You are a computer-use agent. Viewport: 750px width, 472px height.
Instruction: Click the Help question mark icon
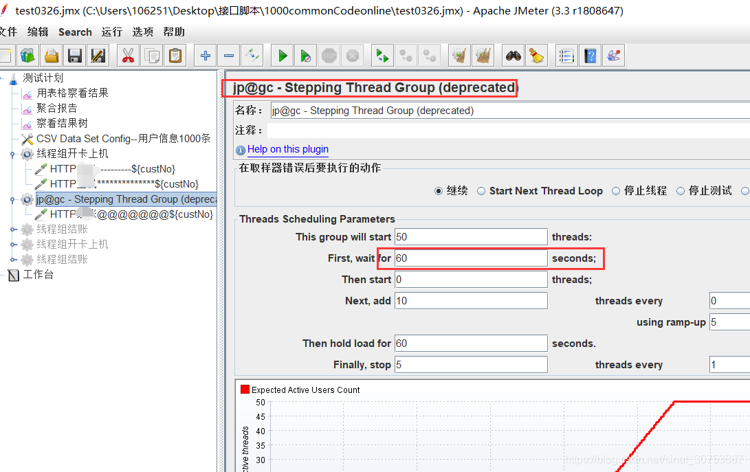click(591, 56)
